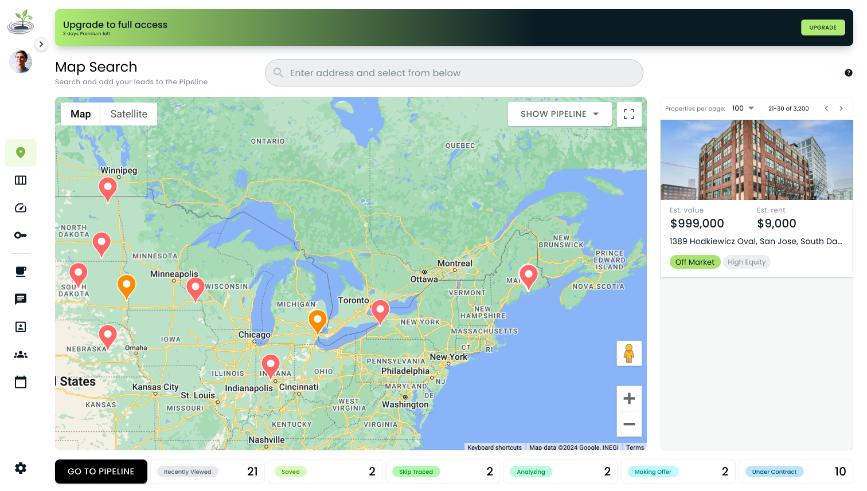Viewport: 867px width, 491px height.
Task: Click the red pin in Indiana
Action: click(271, 366)
